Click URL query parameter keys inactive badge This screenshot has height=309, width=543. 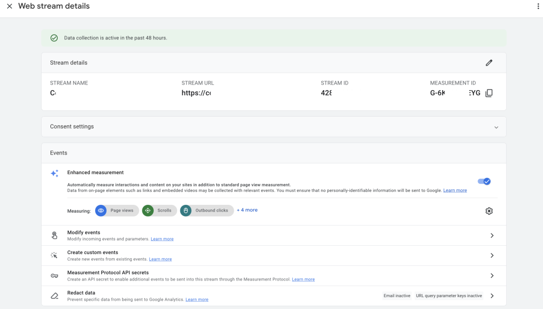(449, 296)
